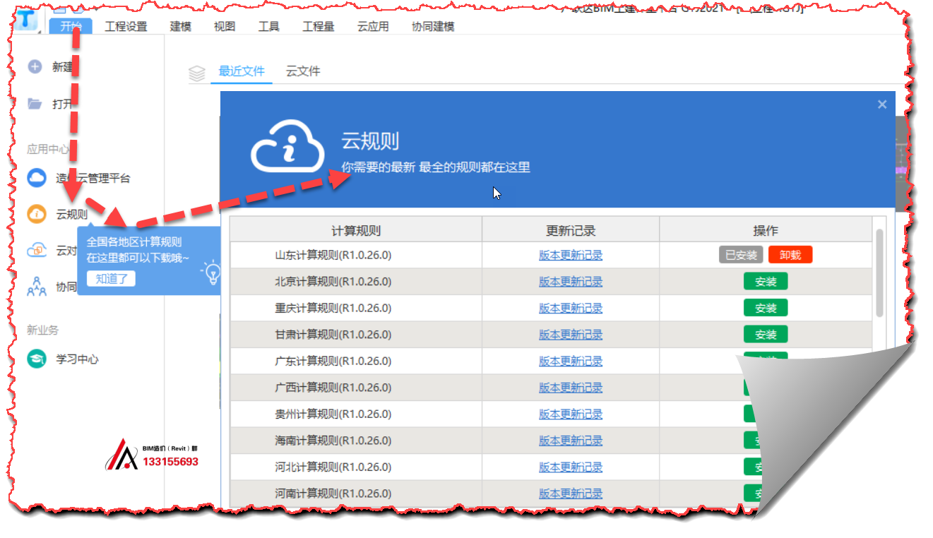Click the collaboration people icon

click(36, 287)
